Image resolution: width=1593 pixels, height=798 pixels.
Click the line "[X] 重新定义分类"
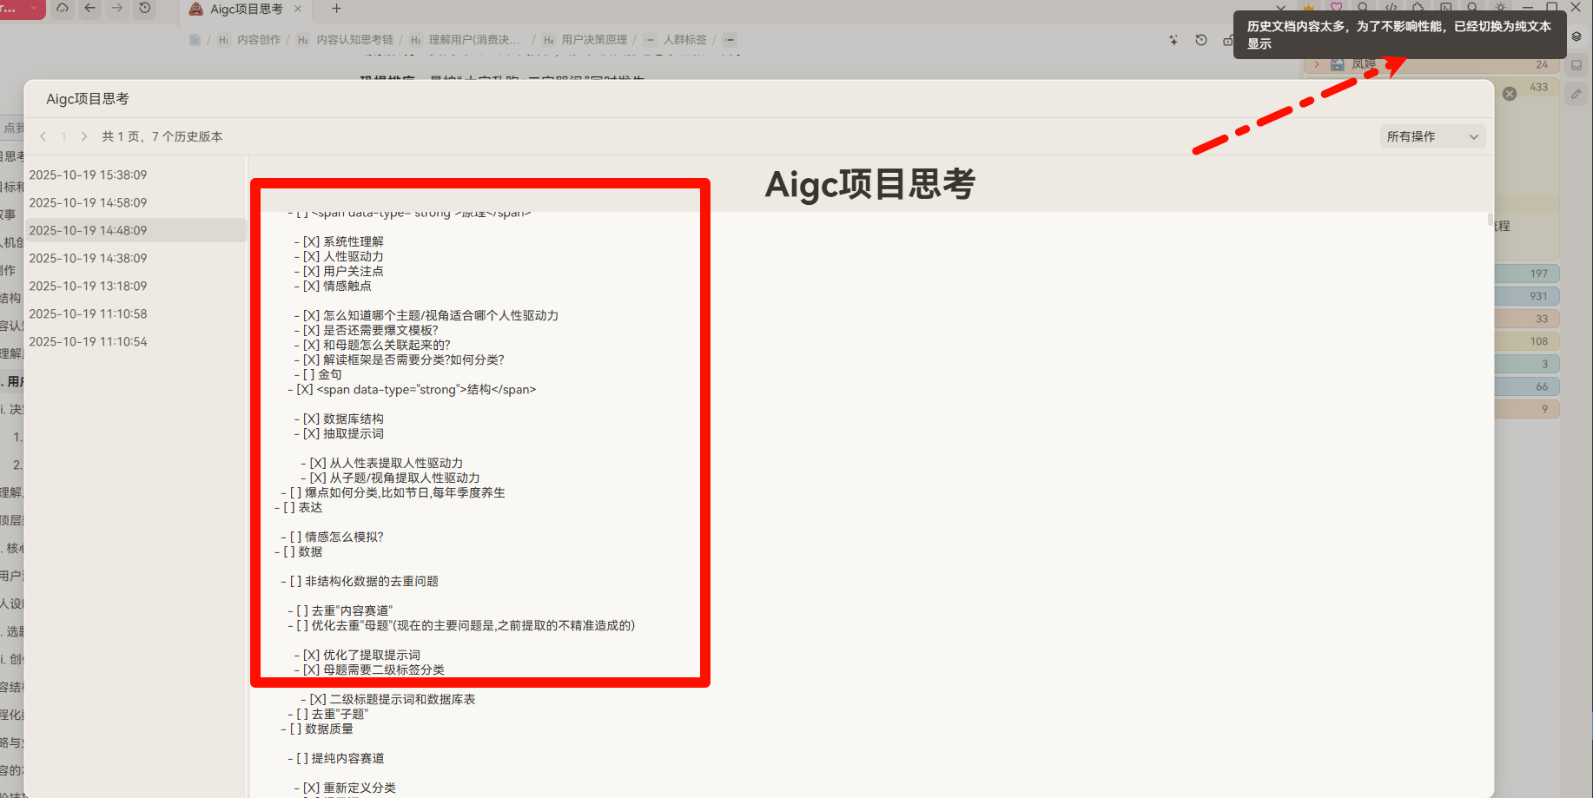345,788
